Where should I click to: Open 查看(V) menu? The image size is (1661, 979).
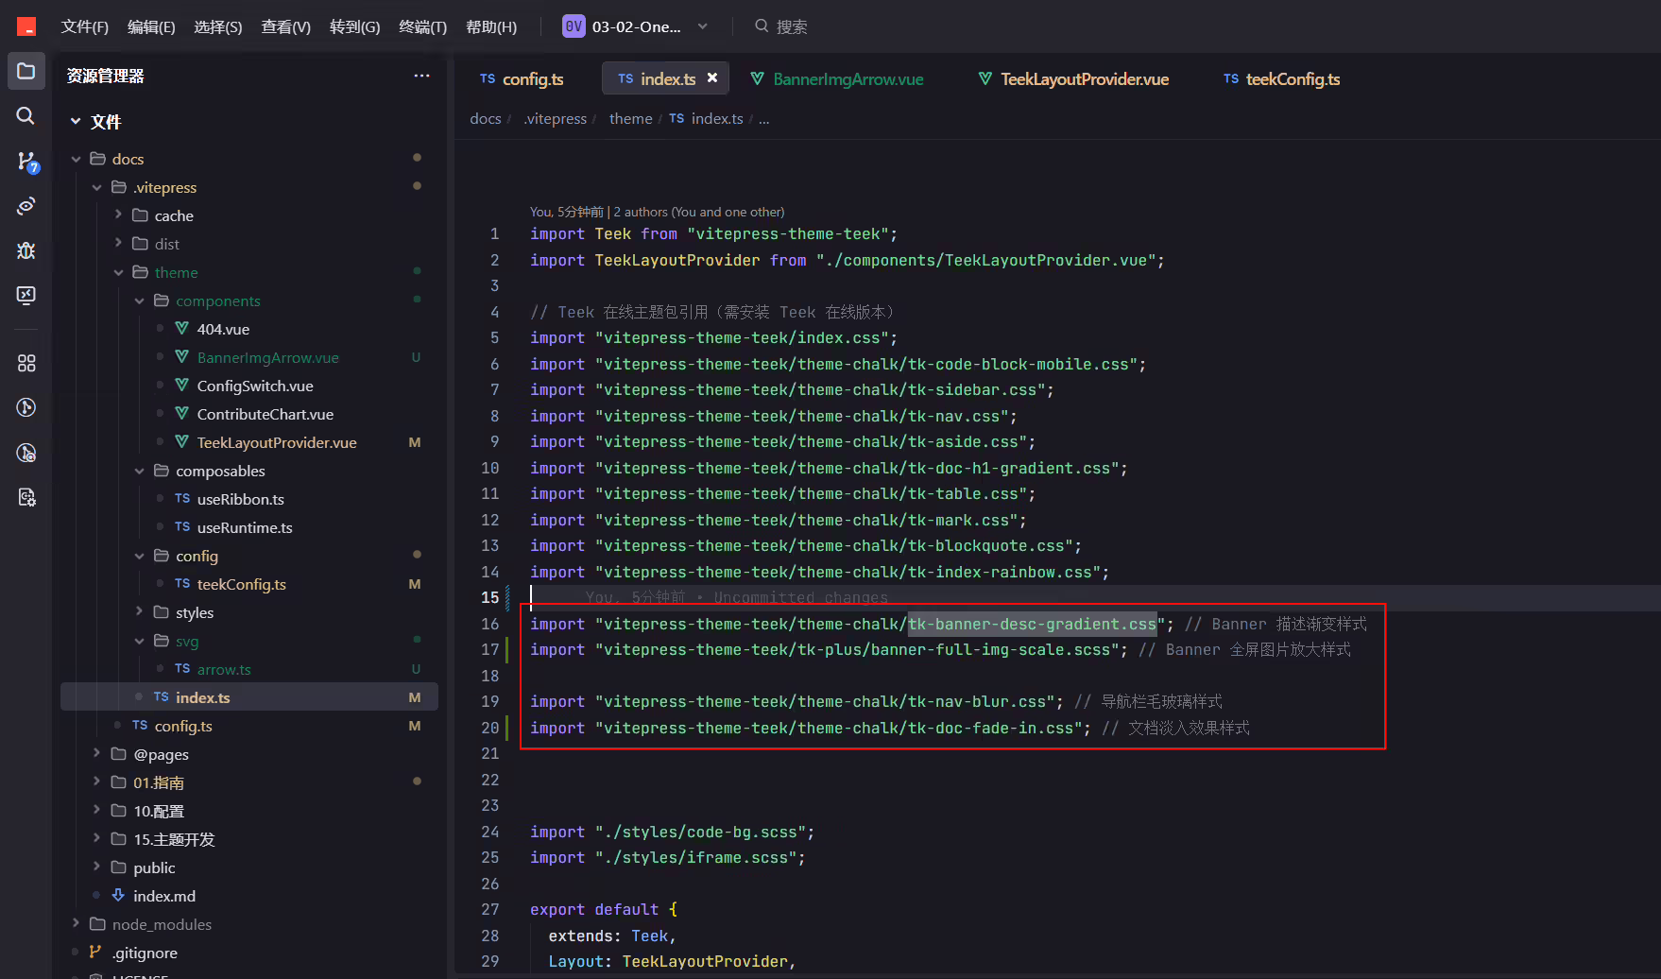tap(285, 26)
